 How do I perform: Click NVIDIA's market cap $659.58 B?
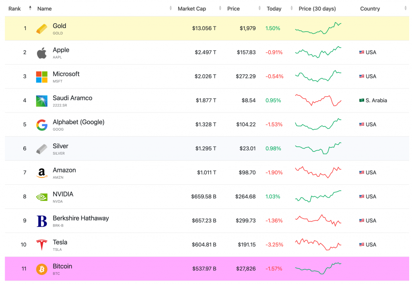click(x=204, y=196)
